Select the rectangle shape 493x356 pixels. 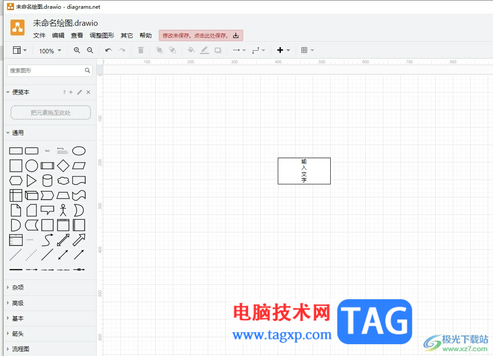pyautogui.click(x=16, y=151)
